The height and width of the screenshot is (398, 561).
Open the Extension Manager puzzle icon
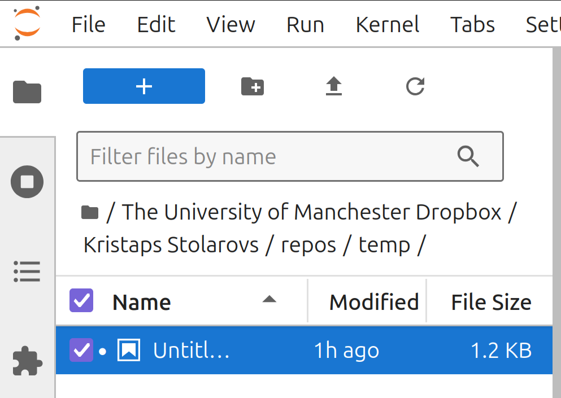pos(27,361)
